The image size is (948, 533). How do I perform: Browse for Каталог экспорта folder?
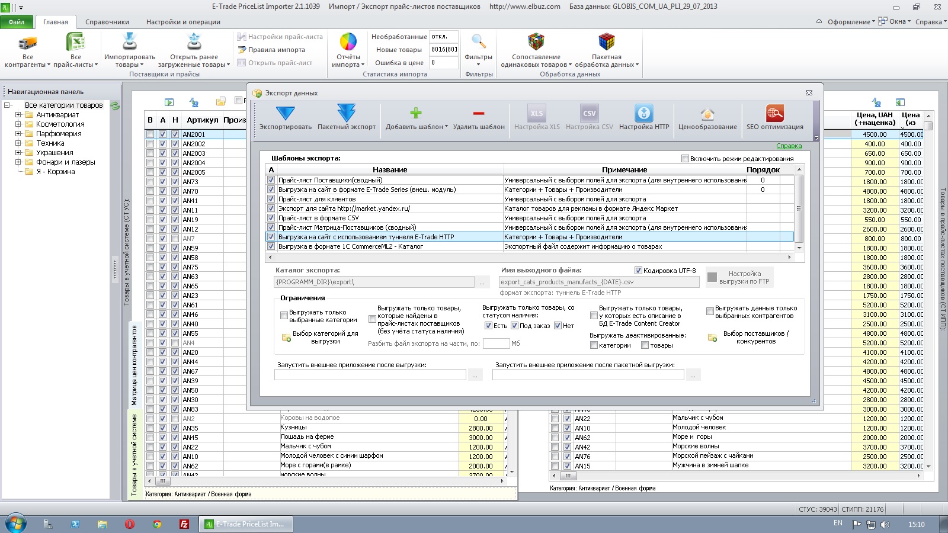tap(482, 282)
